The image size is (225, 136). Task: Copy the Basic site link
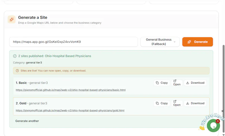pos(162,83)
